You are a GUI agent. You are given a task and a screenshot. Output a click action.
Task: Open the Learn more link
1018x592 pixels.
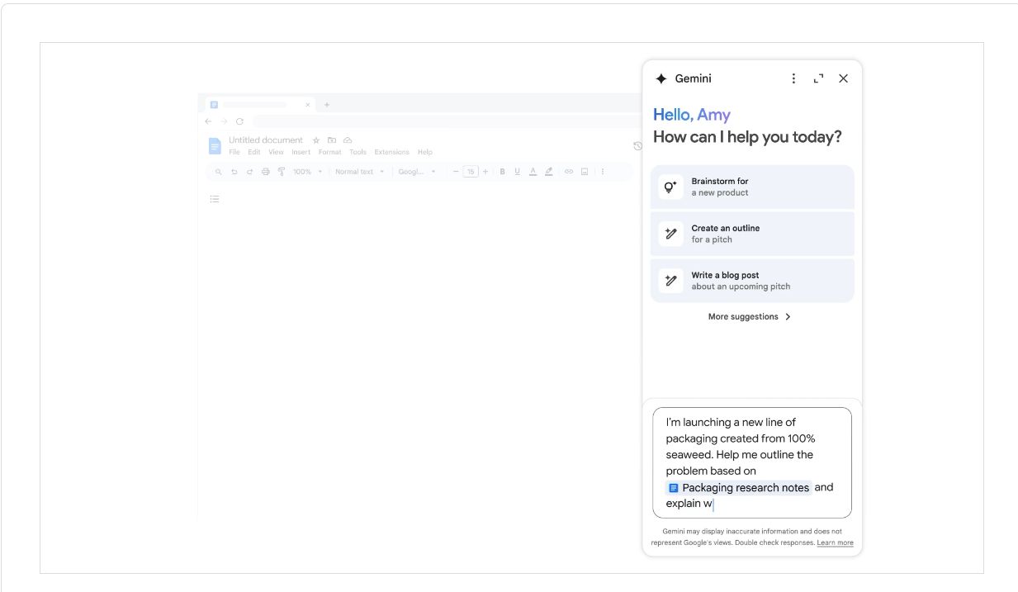click(x=835, y=542)
